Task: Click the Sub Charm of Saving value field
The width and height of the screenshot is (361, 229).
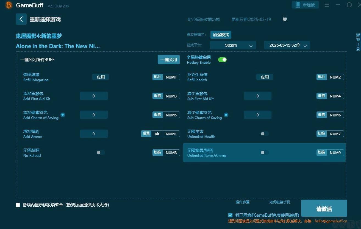Action: (258, 115)
